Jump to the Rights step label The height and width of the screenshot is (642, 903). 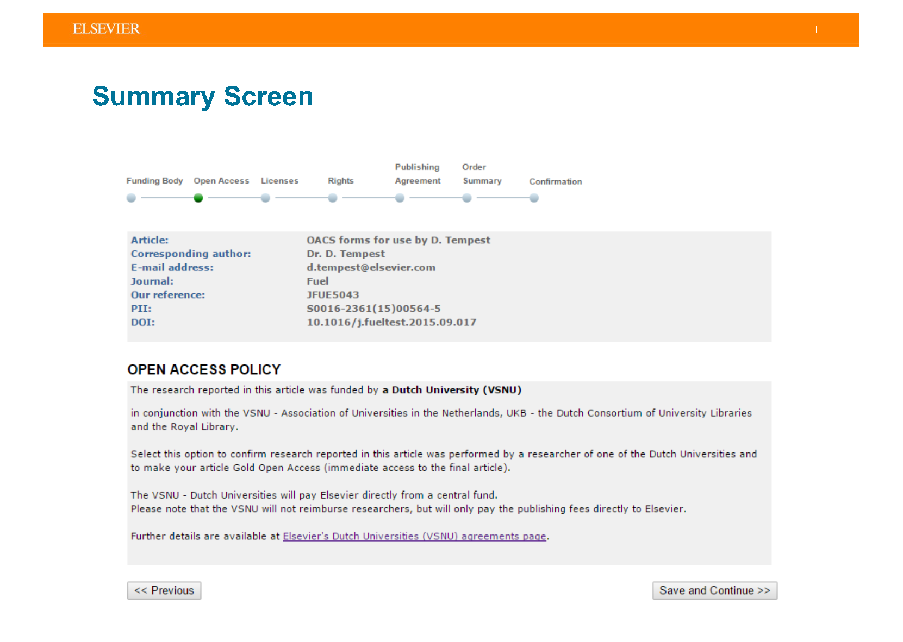coord(340,181)
